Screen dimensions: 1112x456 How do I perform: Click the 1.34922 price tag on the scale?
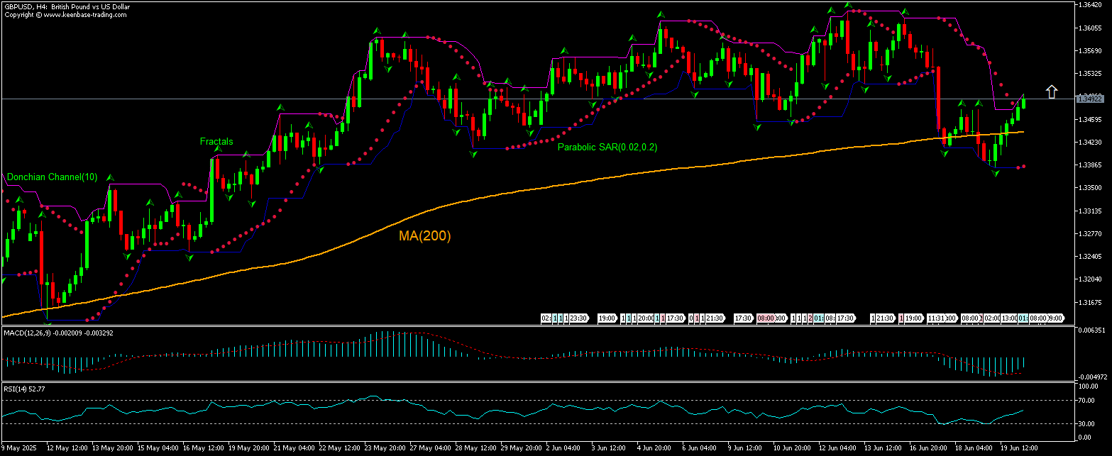[x=1090, y=99]
